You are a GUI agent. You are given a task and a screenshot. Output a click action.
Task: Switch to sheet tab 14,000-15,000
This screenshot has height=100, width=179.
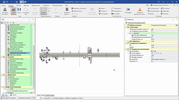[40, 95]
